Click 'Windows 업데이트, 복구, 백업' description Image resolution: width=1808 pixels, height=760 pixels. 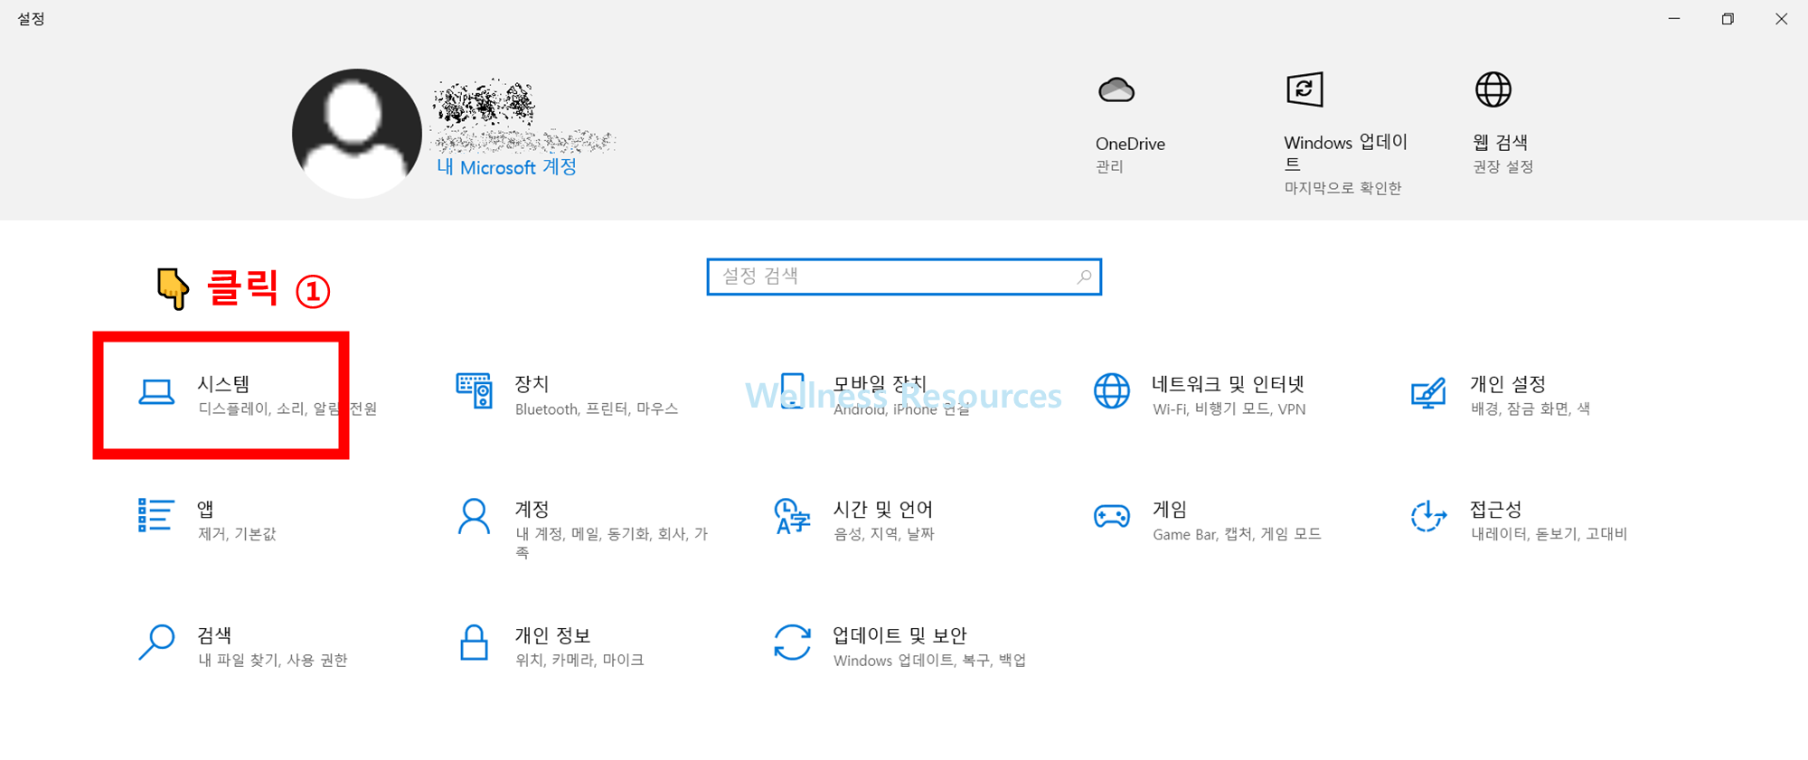[930, 661]
